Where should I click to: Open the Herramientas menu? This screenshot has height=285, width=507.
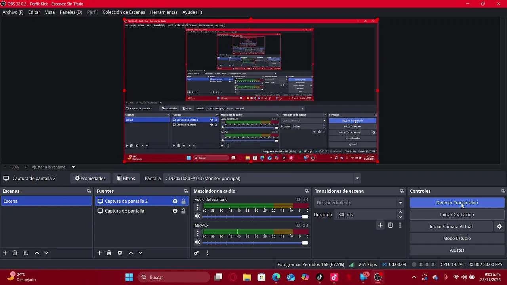164,12
